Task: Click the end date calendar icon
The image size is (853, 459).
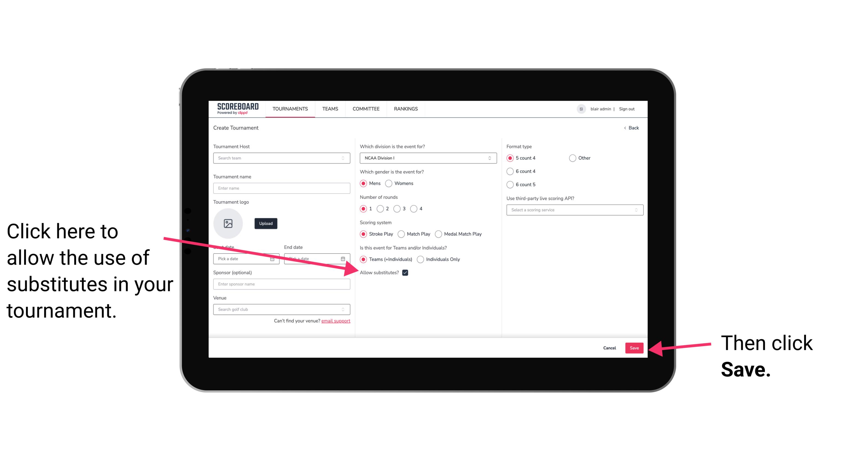Action: (344, 259)
